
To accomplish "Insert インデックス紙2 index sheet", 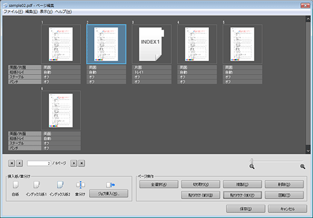I will pyautogui.click(x=60, y=185).
